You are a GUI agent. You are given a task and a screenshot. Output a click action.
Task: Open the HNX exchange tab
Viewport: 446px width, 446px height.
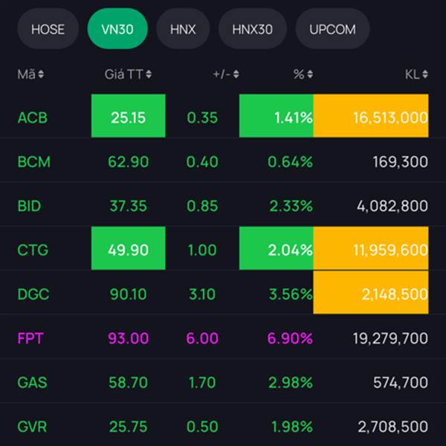click(x=183, y=30)
